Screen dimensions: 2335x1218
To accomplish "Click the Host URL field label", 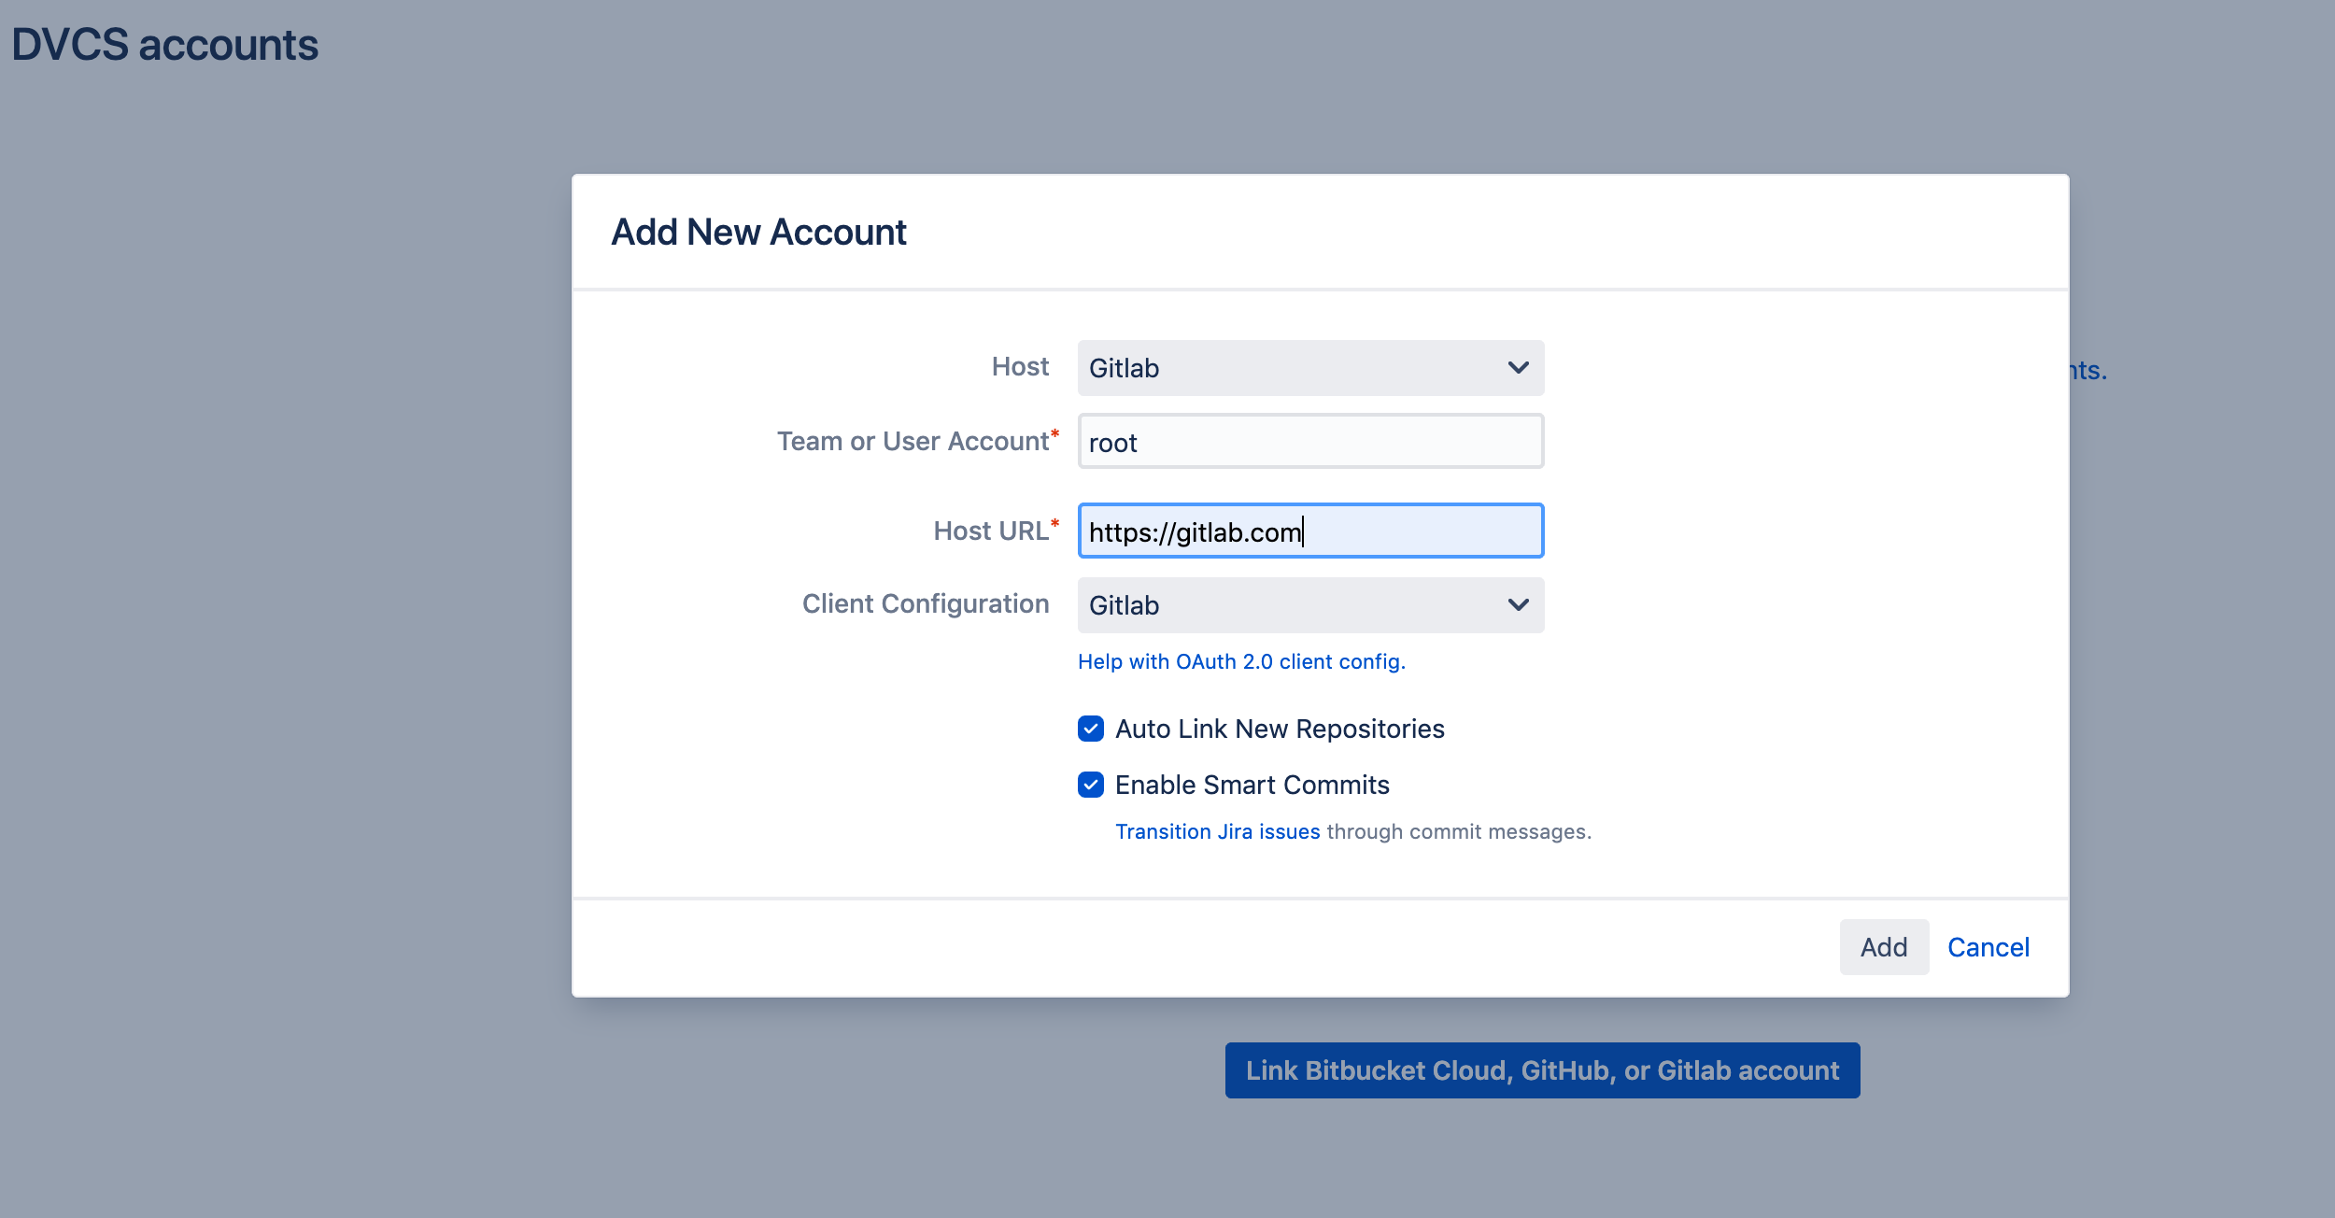I will [991, 531].
